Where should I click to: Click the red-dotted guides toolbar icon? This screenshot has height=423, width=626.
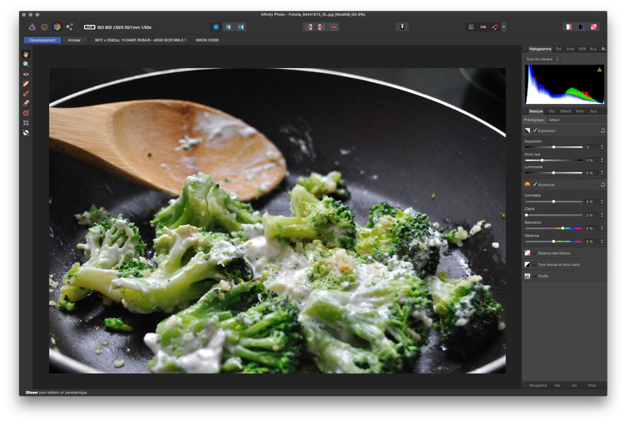483,27
